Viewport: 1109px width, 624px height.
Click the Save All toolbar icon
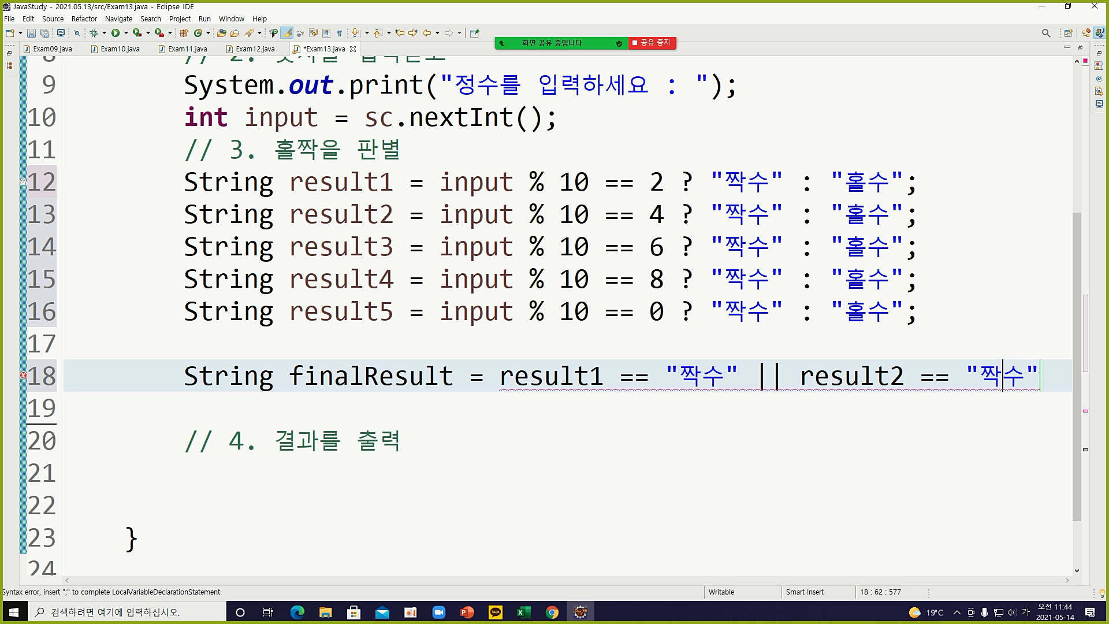[x=44, y=33]
